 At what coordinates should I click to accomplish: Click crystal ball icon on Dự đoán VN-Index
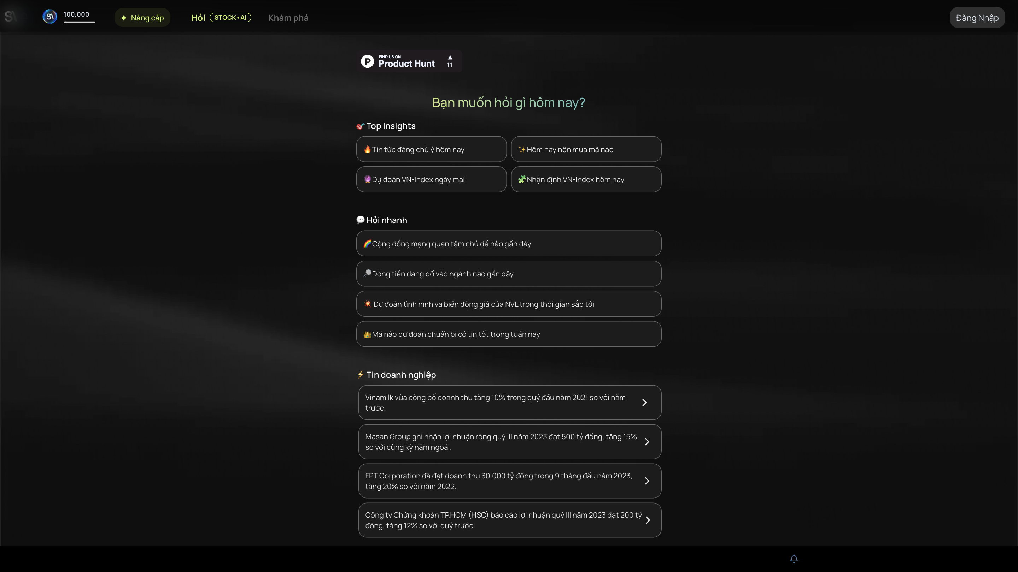coord(367,179)
